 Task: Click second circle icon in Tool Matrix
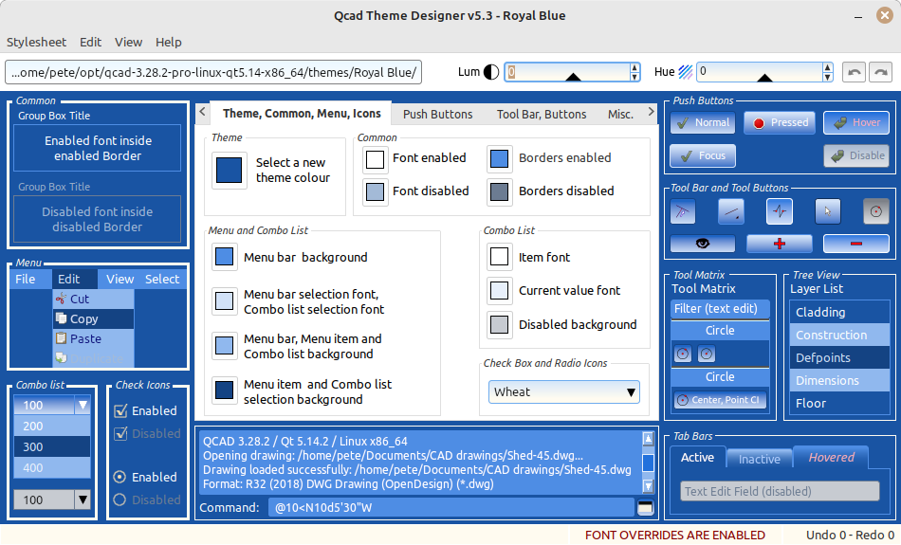[x=707, y=354]
